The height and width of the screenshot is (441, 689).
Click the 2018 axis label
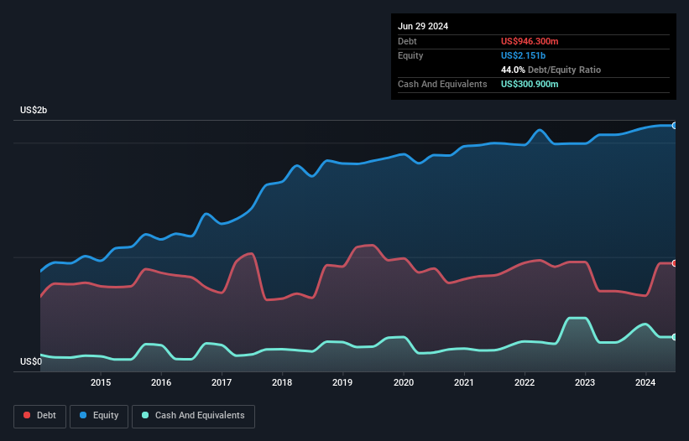[282, 382]
